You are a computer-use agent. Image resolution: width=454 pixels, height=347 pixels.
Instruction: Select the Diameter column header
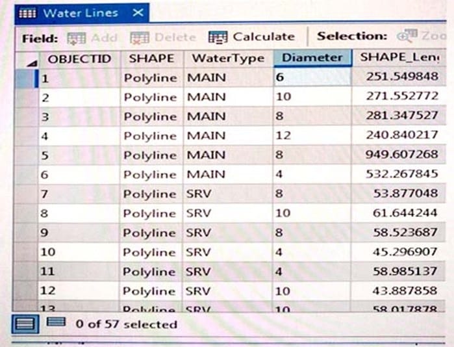point(312,58)
